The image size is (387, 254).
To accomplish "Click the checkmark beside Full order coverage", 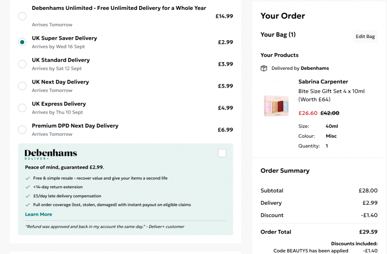I will [28, 205].
